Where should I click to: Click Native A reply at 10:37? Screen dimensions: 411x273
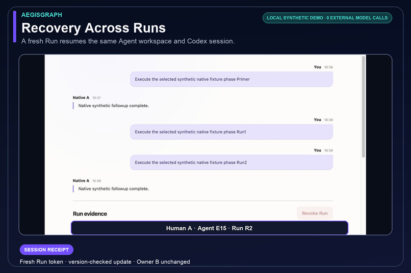click(x=114, y=106)
